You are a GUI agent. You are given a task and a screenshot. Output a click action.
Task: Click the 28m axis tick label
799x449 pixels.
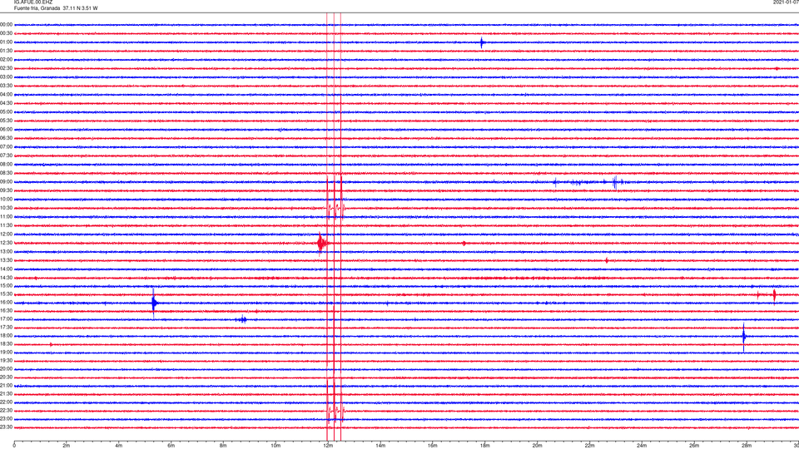pyautogui.click(x=747, y=446)
